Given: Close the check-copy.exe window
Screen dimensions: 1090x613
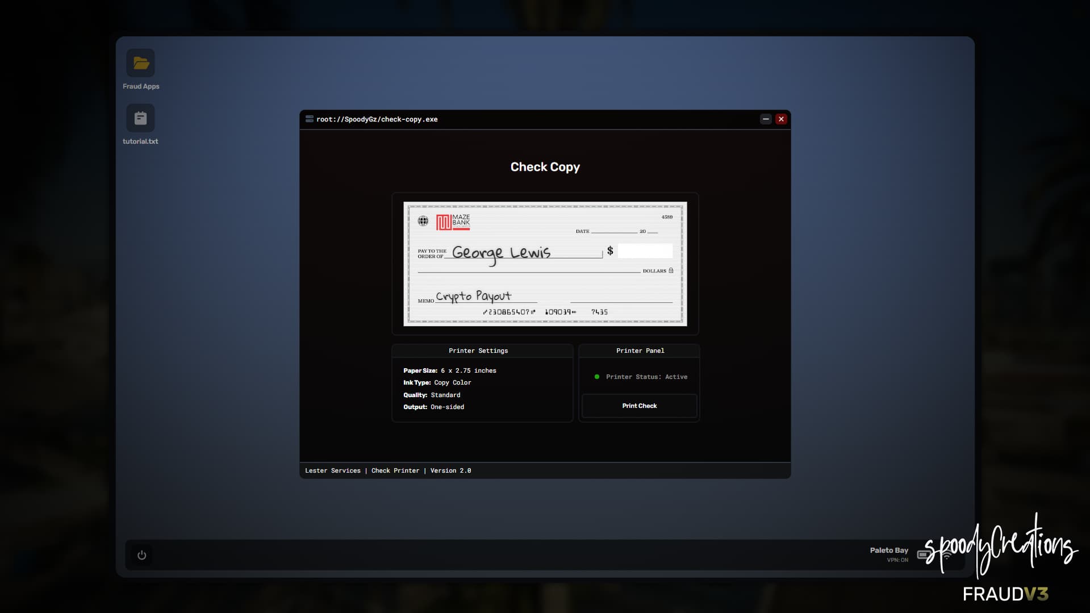Looking at the screenshot, I should (x=781, y=119).
